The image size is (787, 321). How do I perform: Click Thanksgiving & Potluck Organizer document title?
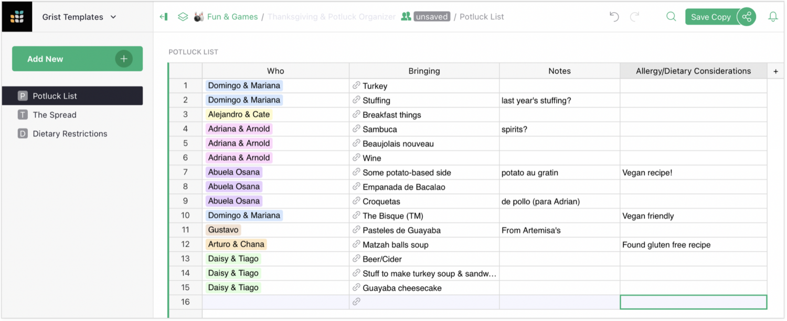(332, 17)
